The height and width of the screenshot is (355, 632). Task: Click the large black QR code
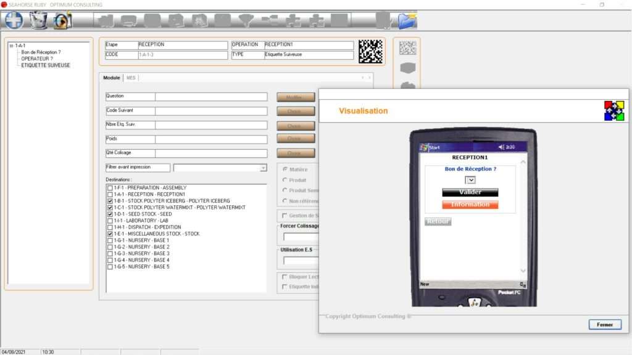tap(370, 51)
